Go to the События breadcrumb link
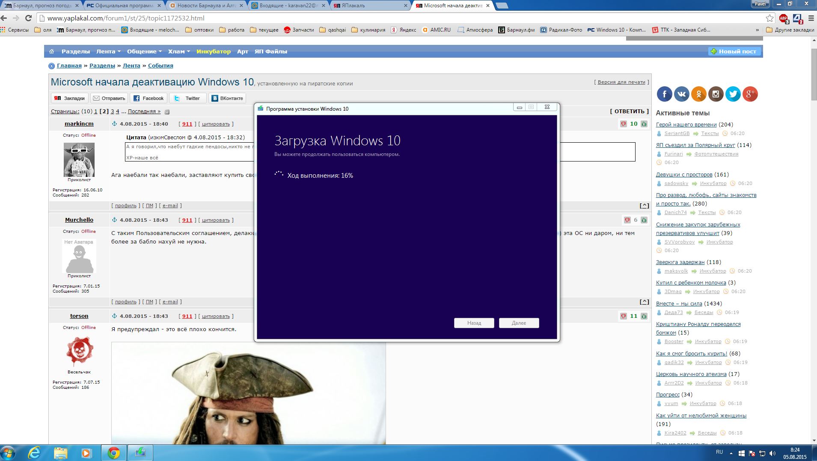Screen dimensions: 817x461 (160, 65)
